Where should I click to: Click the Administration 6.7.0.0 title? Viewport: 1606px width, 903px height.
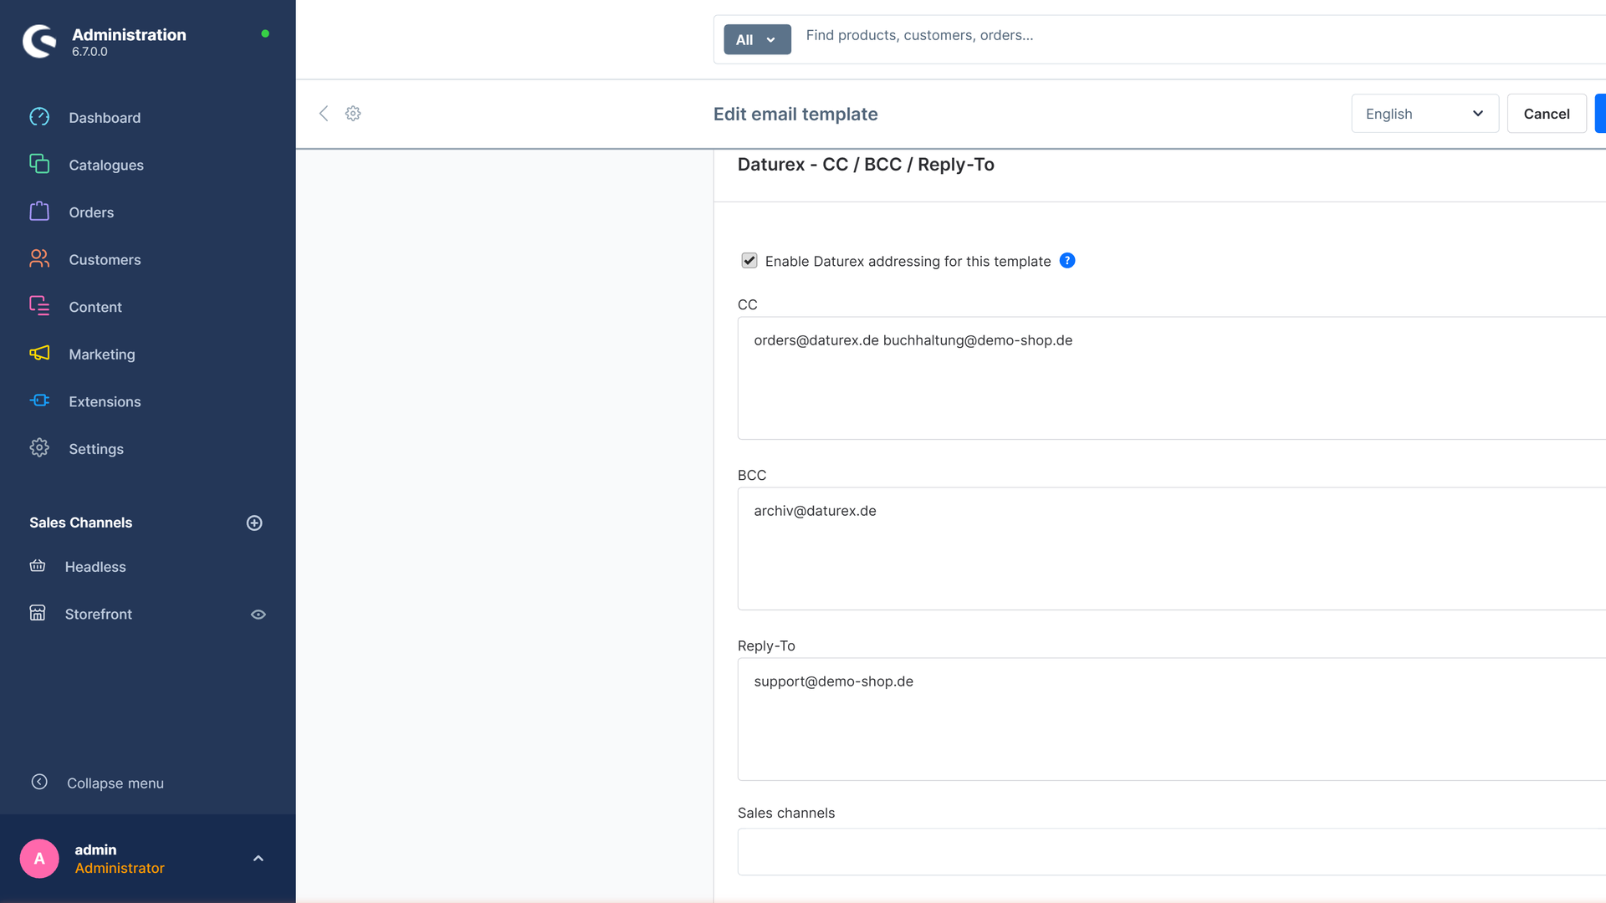pyautogui.click(x=129, y=42)
